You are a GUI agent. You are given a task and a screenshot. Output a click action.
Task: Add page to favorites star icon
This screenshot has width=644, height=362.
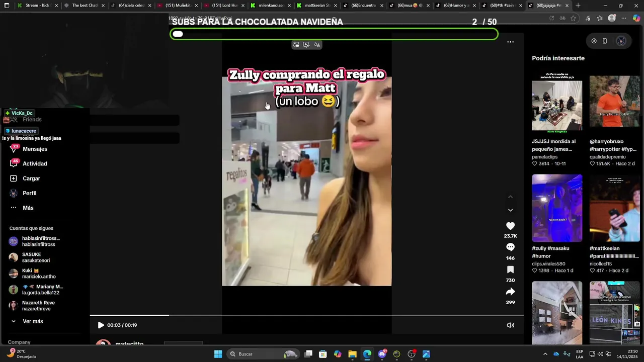(x=574, y=18)
